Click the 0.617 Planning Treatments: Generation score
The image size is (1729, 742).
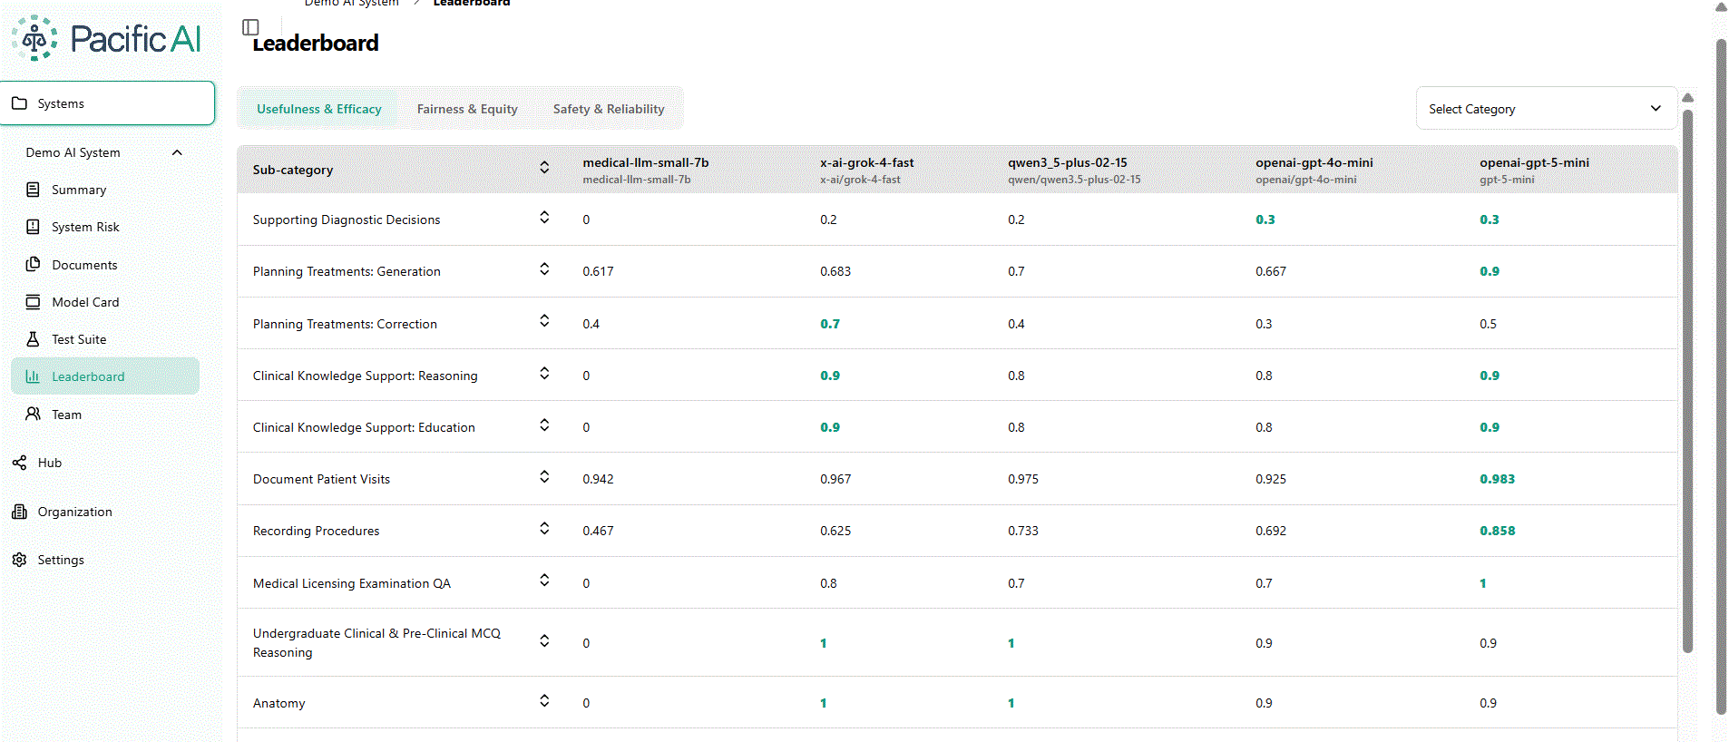coord(598,271)
